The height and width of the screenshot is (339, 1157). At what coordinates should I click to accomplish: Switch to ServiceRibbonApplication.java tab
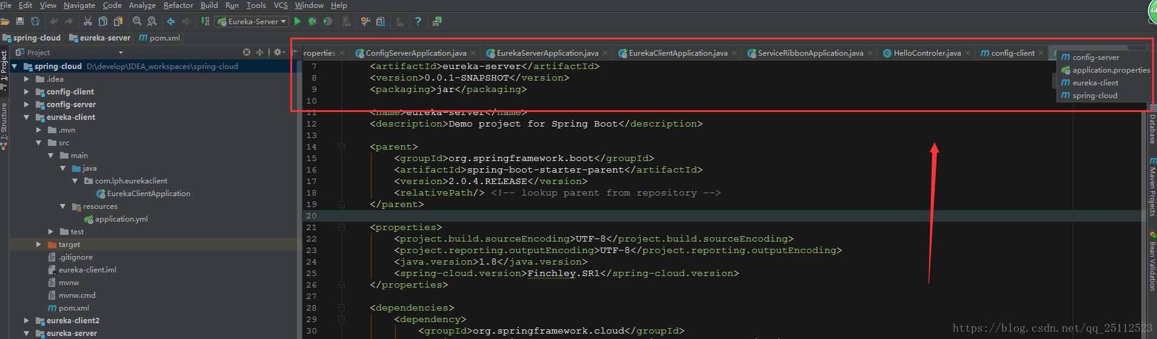[x=810, y=53]
